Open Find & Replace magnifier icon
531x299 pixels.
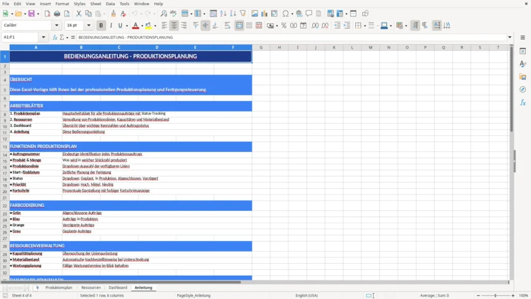point(163,13)
